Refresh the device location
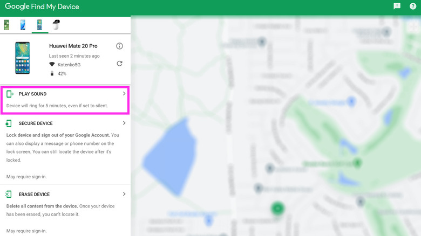This screenshot has width=421, height=236. [119, 64]
